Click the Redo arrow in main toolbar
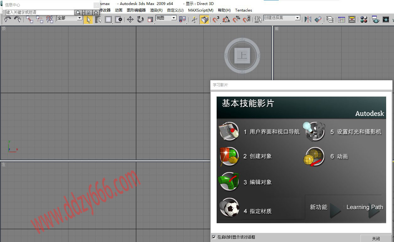Screen dimensions: 394x242 18,19
